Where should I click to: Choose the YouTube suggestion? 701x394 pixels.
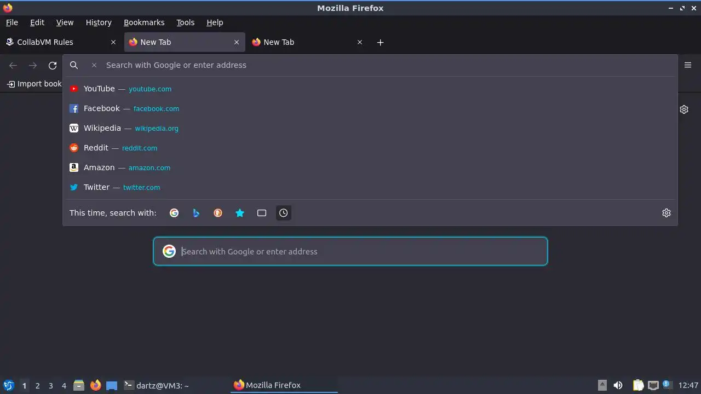[370, 89]
